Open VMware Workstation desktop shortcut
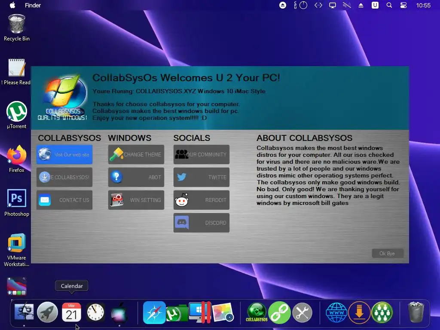This screenshot has height=330, width=440. tap(17, 250)
